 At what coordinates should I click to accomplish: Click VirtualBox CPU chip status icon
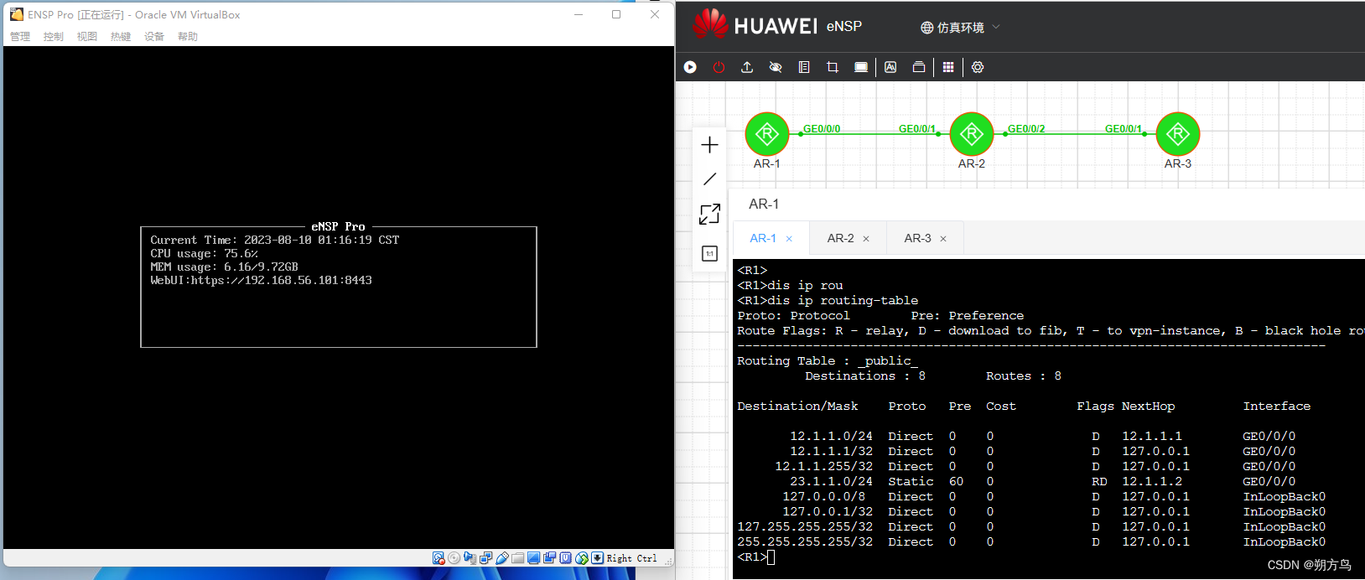565,558
